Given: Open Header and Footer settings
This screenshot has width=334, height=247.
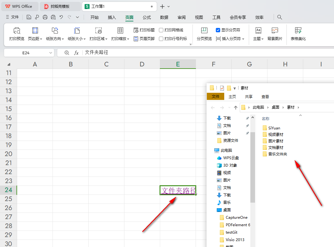Looking at the screenshot, I should click(144, 39).
